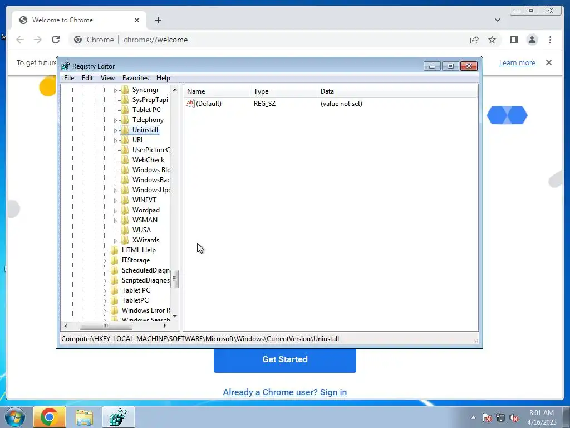Click the tree pane horizontal scroll left arrow
Image resolution: width=570 pixels, height=428 pixels.
(x=66, y=325)
